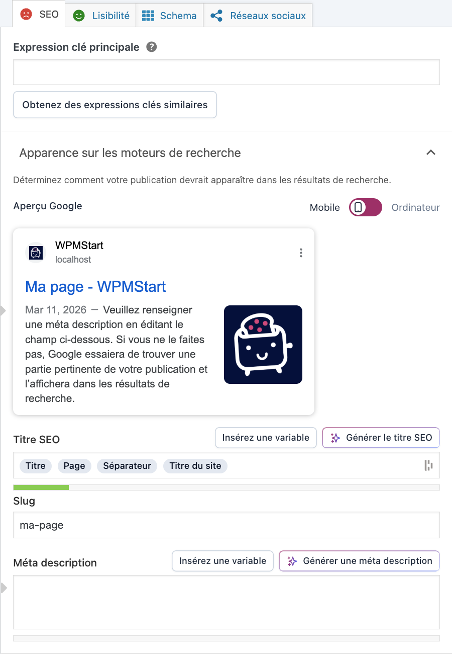Click the Mar 11, 2026 date in preview
Screen dimensions: 452x654
coord(56,310)
